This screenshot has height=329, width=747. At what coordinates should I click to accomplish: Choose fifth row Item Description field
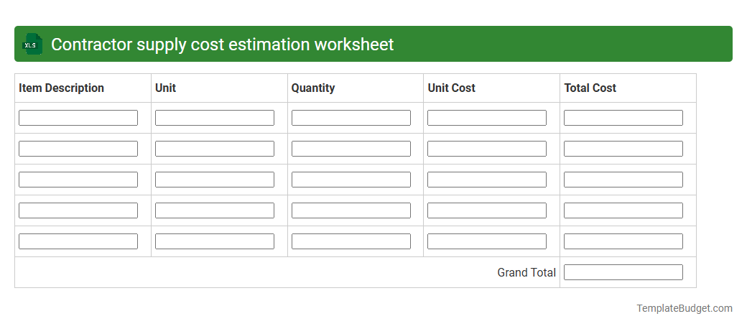click(78, 241)
